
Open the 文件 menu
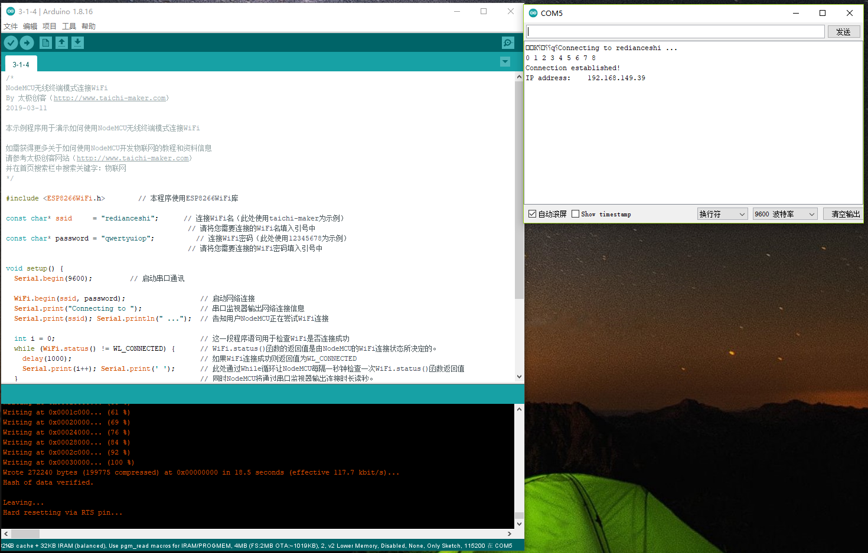(11, 27)
